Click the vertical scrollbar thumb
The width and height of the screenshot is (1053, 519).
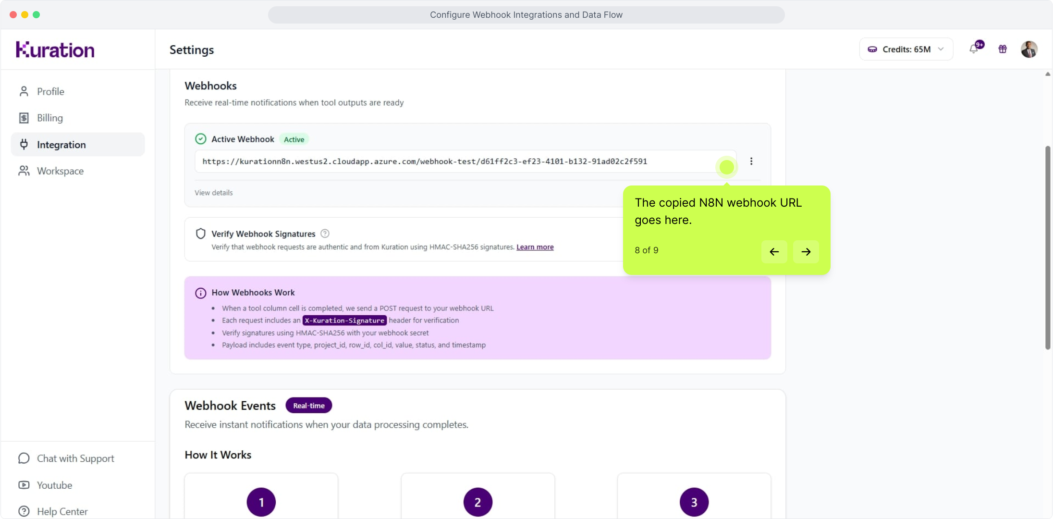coord(1048,247)
